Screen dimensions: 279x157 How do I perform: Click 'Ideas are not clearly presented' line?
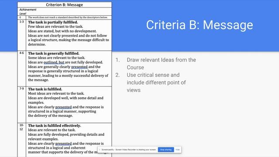[68, 36]
